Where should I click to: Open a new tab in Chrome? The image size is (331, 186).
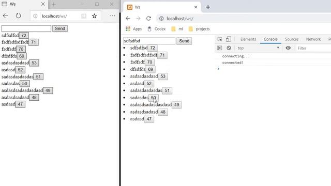tap(208, 7)
